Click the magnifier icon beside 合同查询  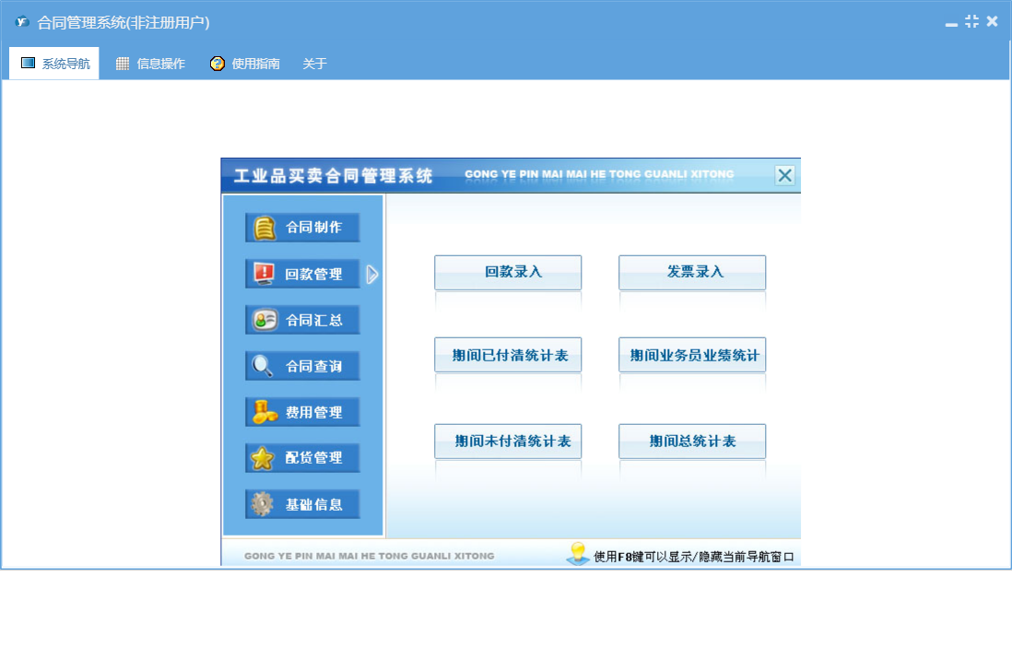pyautogui.click(x=262, y=366)
